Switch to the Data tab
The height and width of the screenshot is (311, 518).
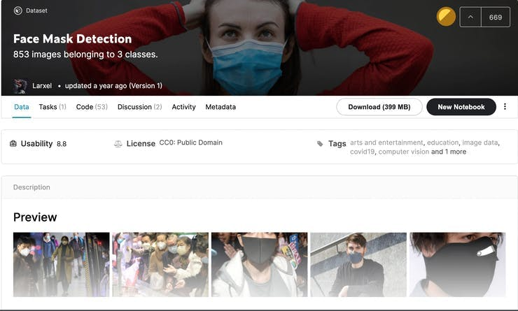point(22,107)
